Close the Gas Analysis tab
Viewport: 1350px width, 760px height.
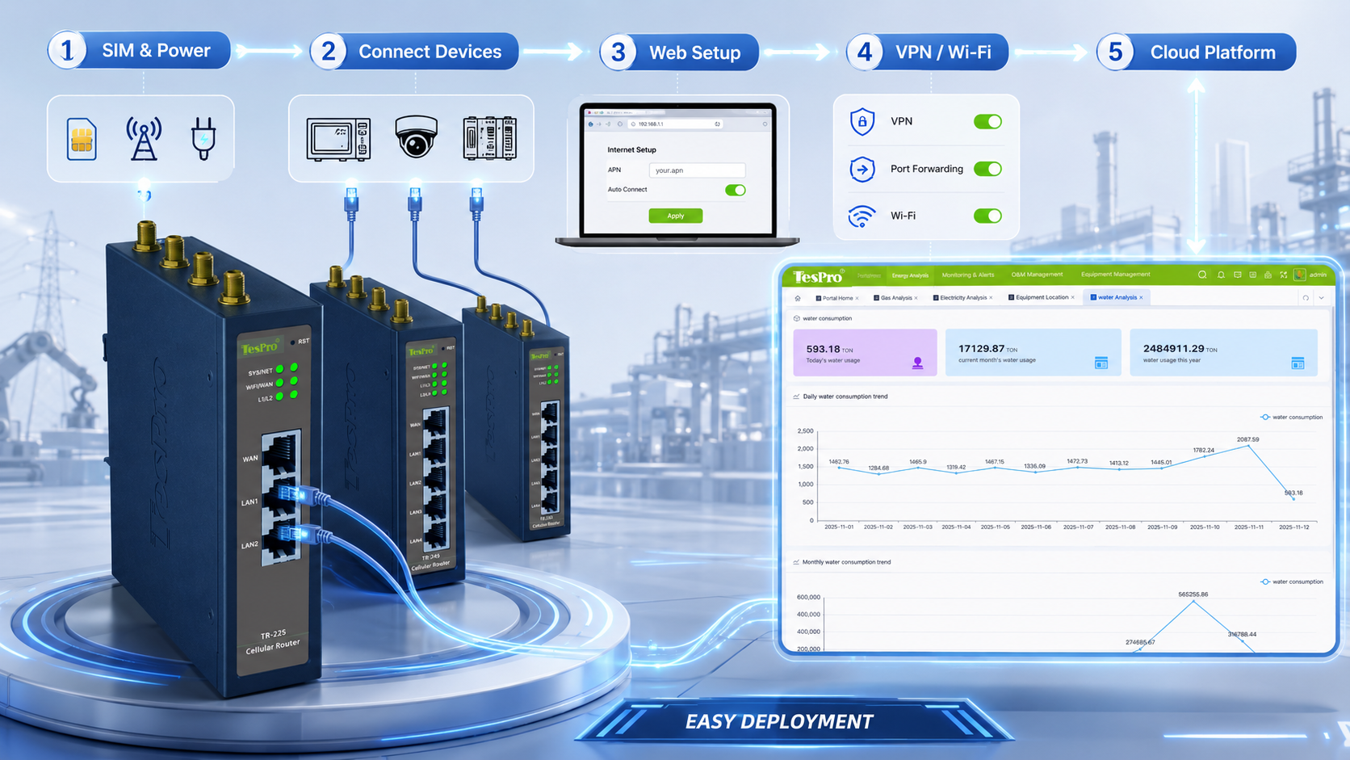click(916, 298)
